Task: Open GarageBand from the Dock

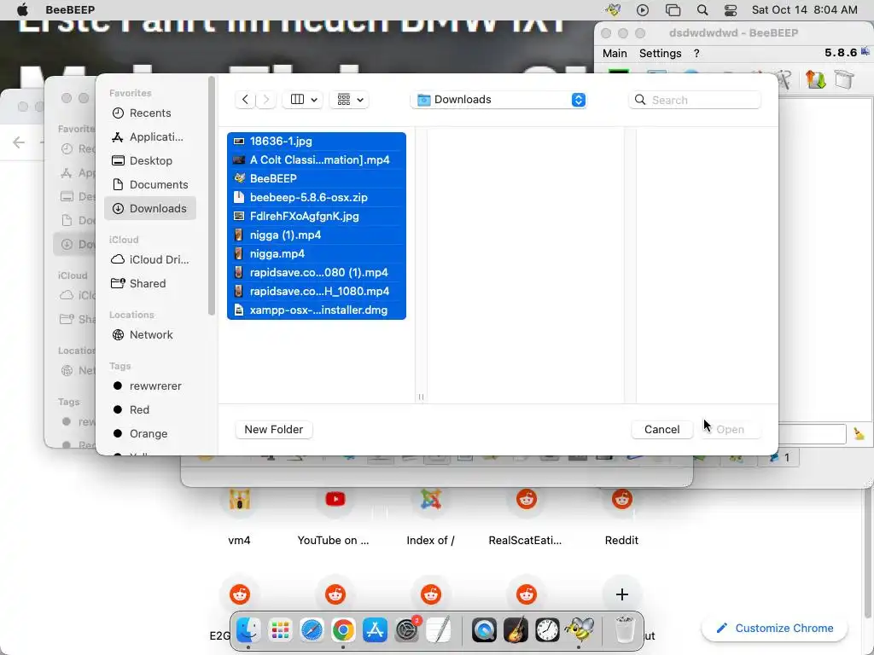Action: pos(516,630)
